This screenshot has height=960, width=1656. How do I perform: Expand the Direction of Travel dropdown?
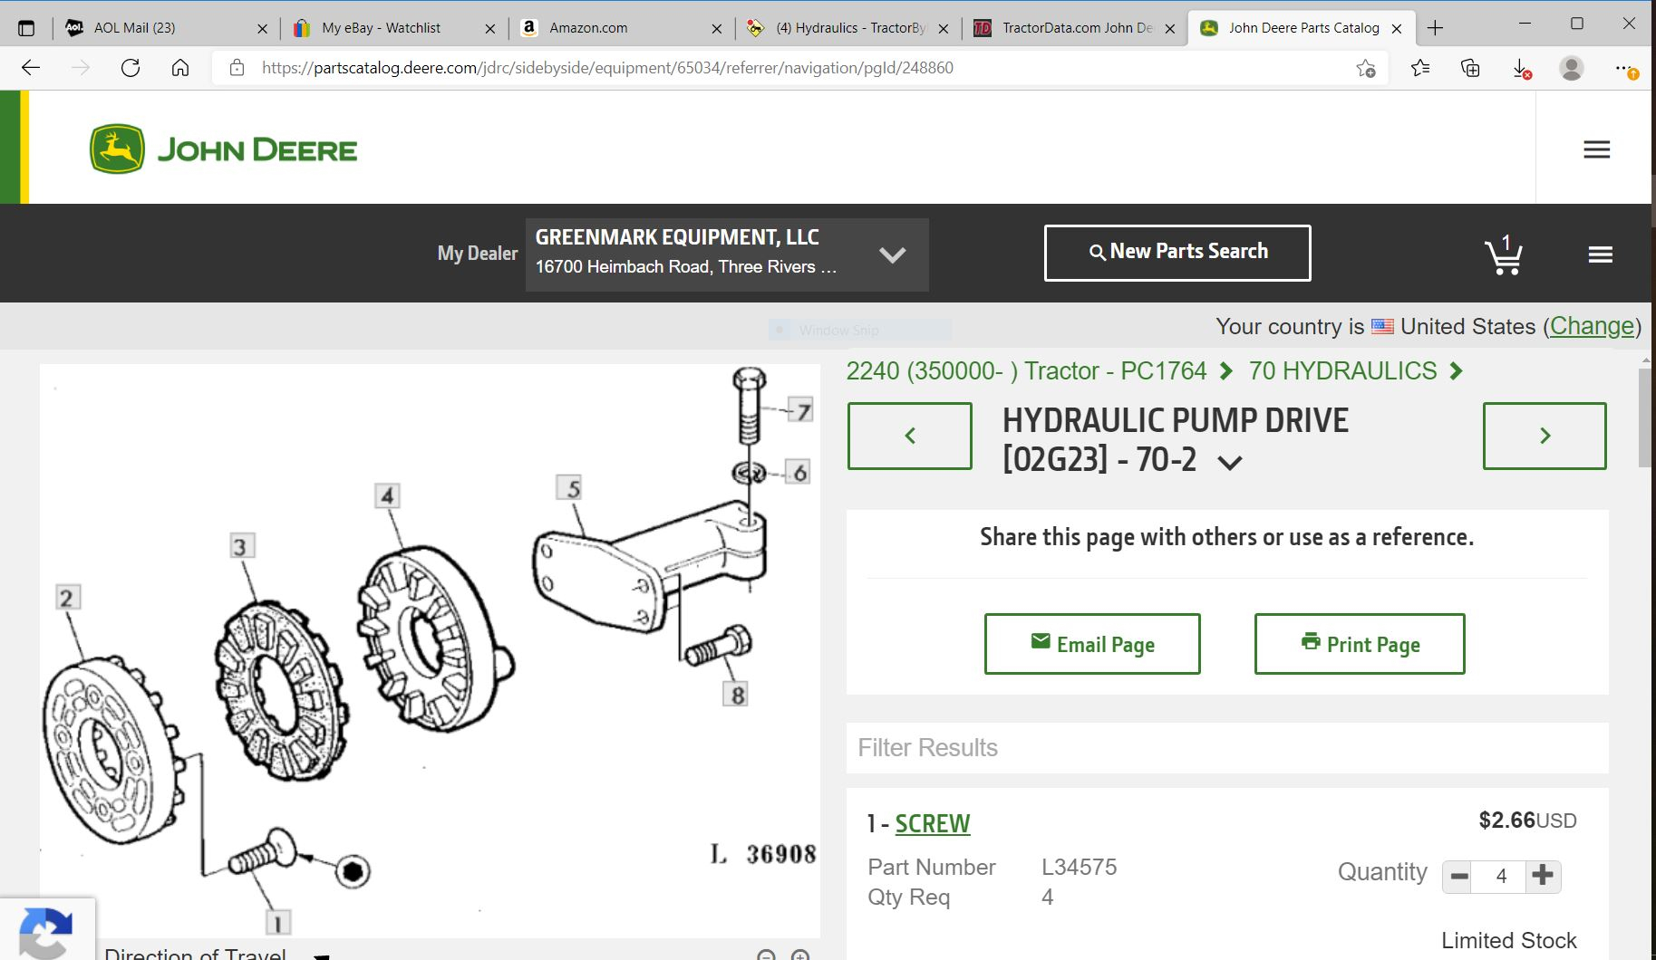(322, 955)
